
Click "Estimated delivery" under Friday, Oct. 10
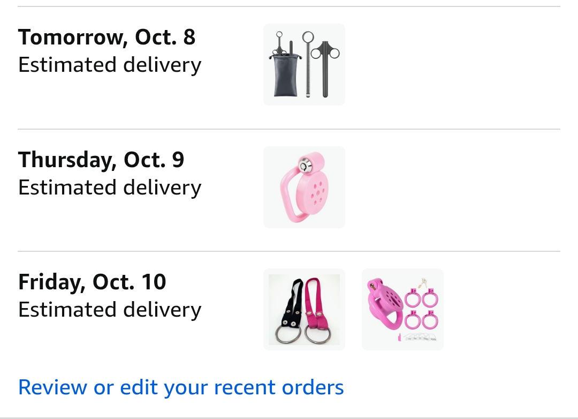(x=110, y=310)
